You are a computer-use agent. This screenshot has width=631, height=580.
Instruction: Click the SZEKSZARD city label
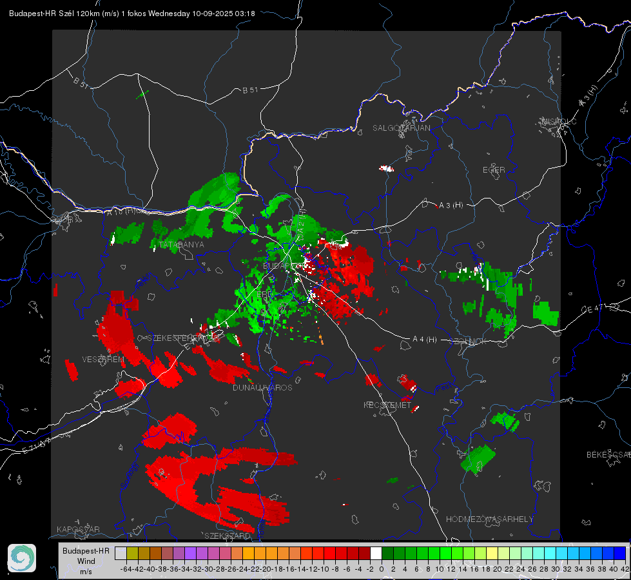[228, 536]
